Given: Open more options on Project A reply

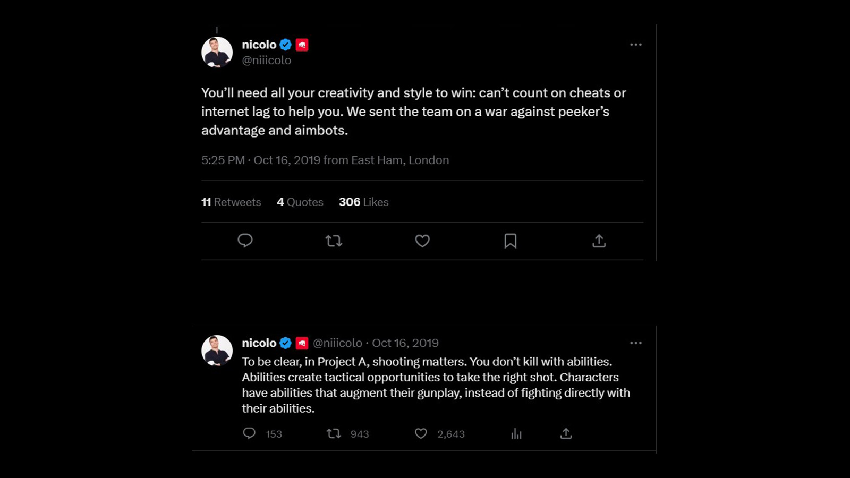Looking at the screenshot, I should tap(636, 343).
